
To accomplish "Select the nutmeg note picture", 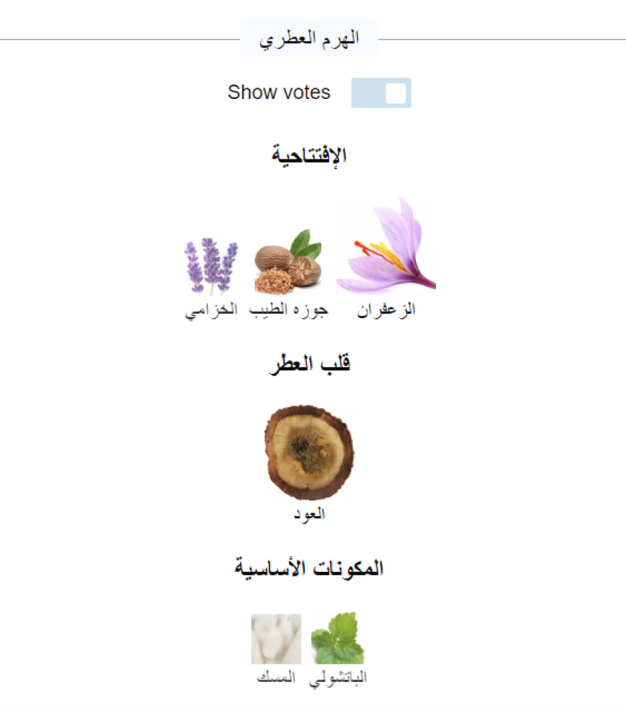I will pyautogui.click(x=288, y=262).
